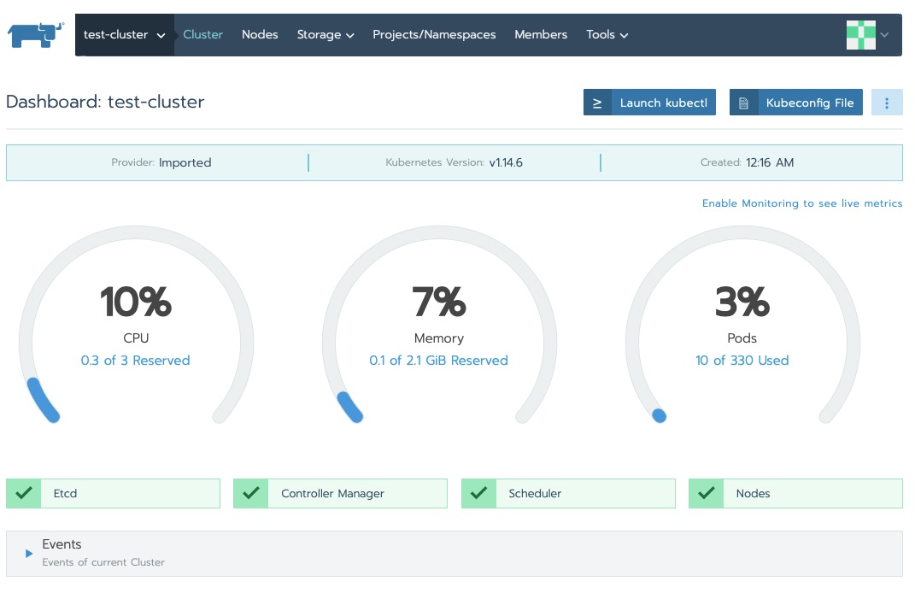Open the vertical three-dot menu

(x=887, y=102)
